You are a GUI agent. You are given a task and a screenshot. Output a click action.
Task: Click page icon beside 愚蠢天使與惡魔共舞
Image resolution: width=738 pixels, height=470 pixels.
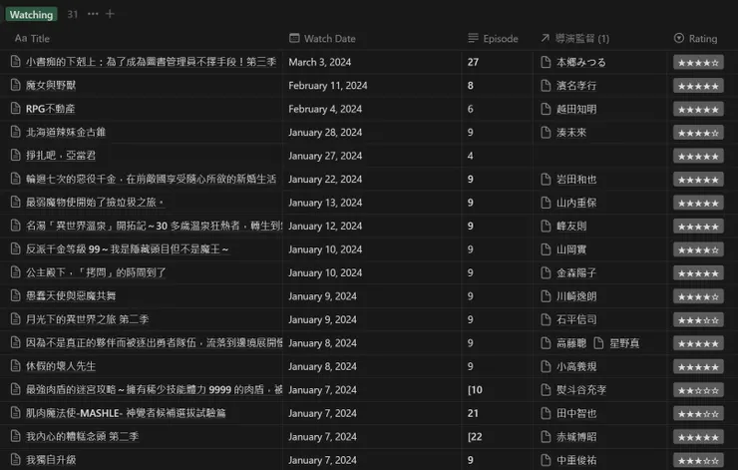pos(16,295)
